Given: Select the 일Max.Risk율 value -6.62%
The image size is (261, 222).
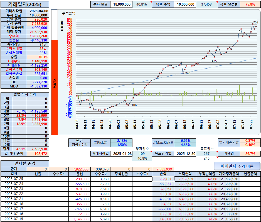Looking at the screenshot, I should [185, 140].
